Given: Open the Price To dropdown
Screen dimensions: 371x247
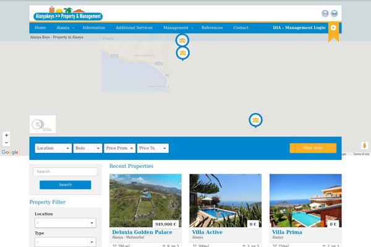Looking at the screenshot, I should [x=153, y=148].
